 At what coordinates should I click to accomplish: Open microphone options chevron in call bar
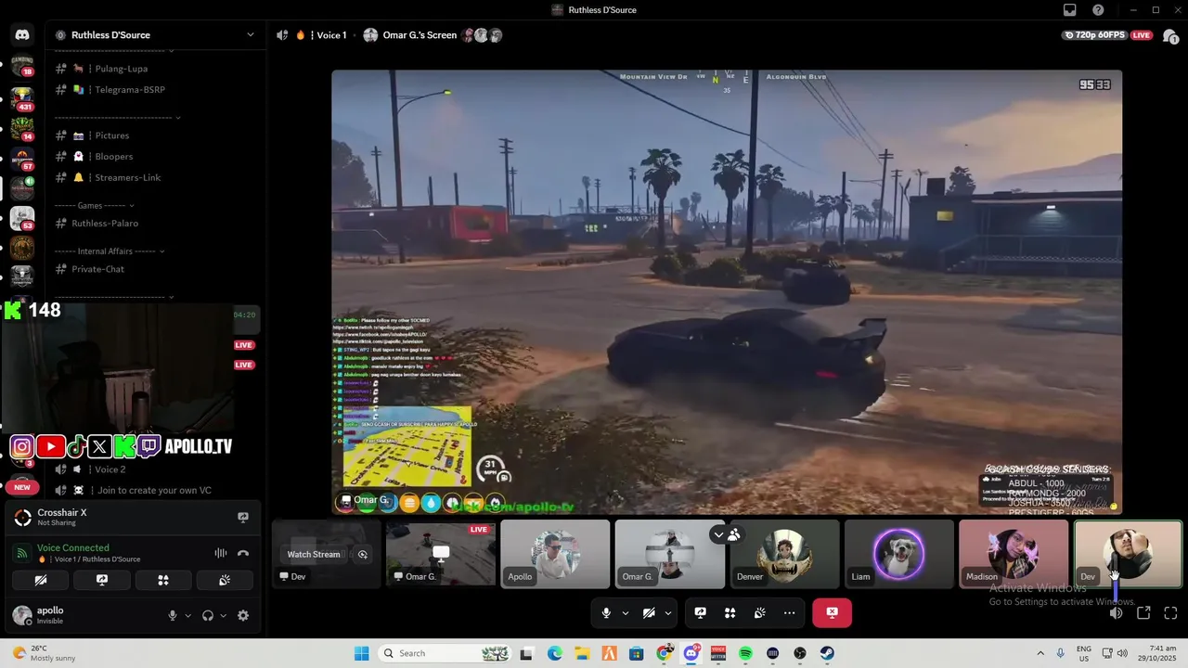626,613
